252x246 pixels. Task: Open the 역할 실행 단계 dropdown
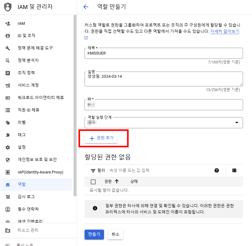tap(163, 123)
